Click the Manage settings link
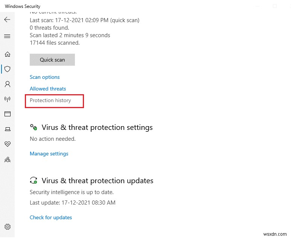The height and width of the screenshot is (238, 291). click(x=49, y=154)
